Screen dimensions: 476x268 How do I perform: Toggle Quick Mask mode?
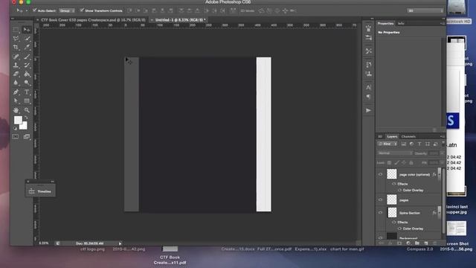[x=16, y=137]
